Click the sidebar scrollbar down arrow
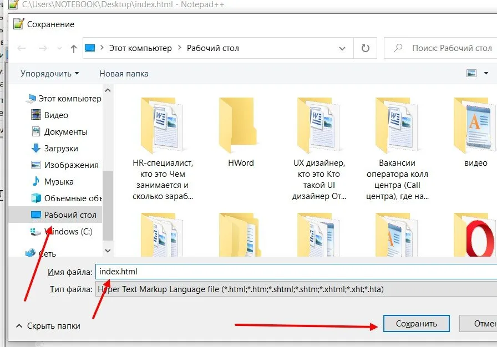Image resolution: width=497 pixels, height=347 pixels. (x=108, y=251)
